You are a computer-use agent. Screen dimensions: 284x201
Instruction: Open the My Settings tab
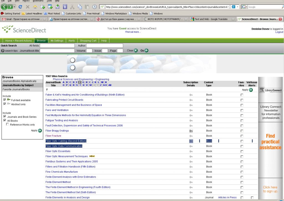[x=57, y=41]
